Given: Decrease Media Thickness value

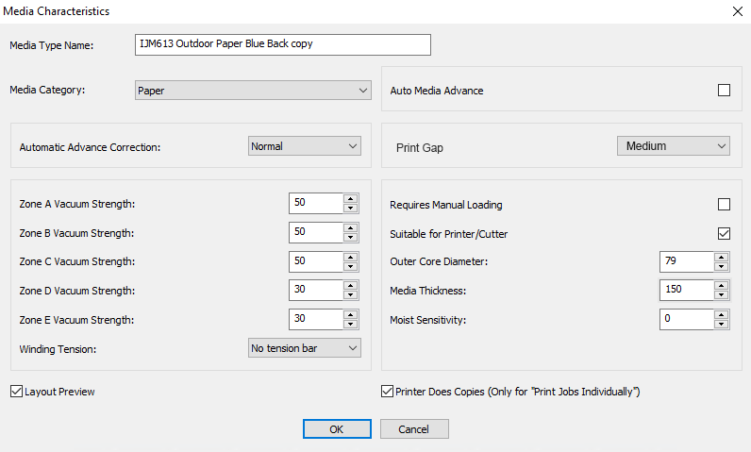Looking at the screenshot, I should point(721,295).
